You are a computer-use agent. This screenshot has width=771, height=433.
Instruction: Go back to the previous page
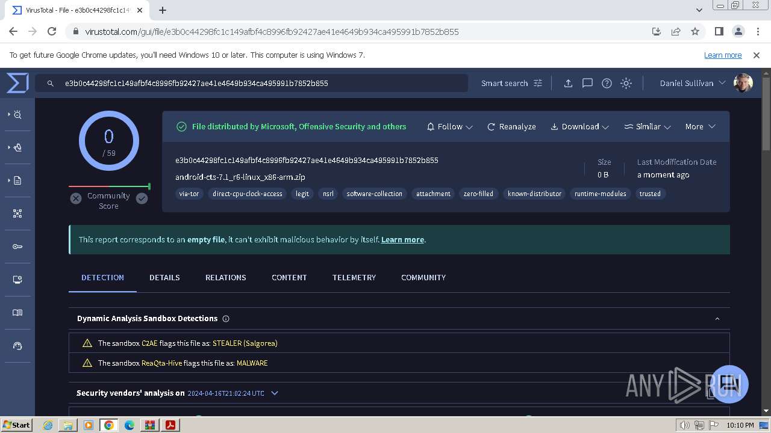13,31
